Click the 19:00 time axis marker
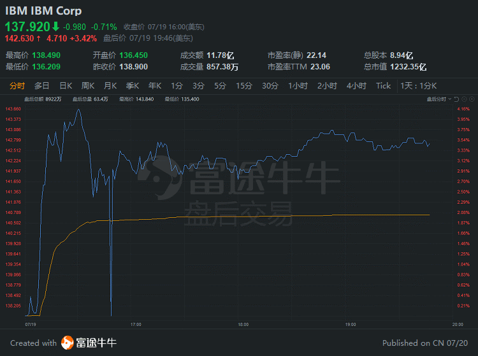This screenshot has width=478, height=356. click(351, 325)
